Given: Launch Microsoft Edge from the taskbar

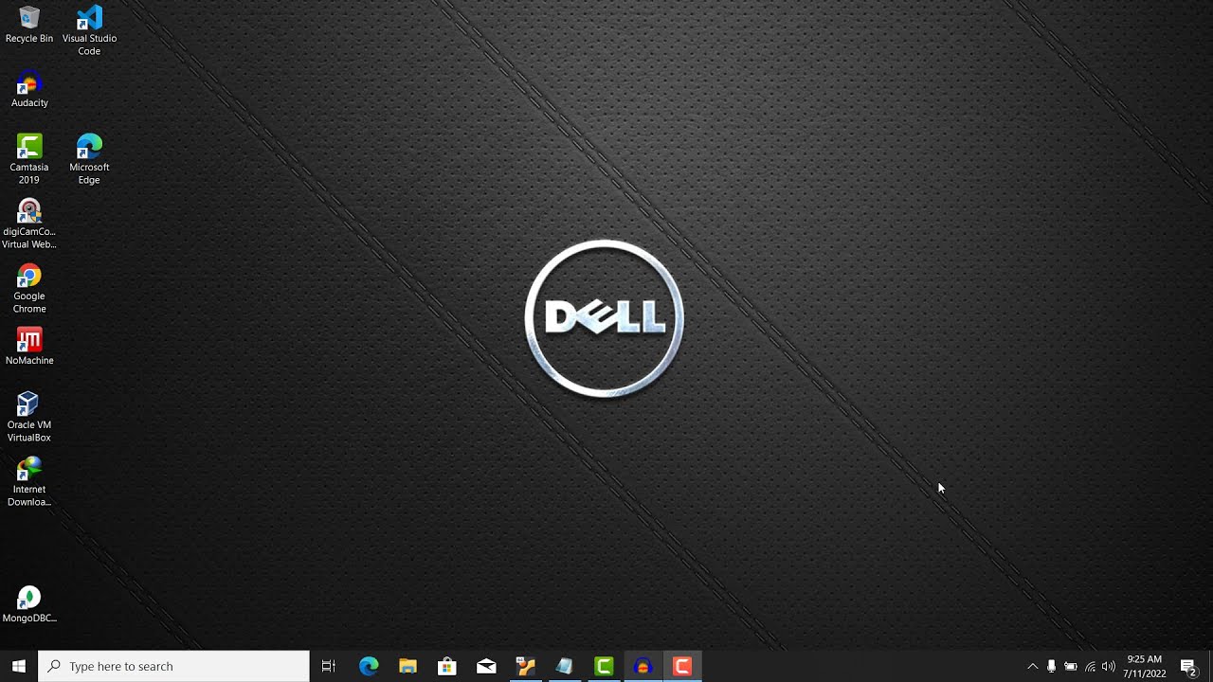Looking at the screenshot, I should [369, 666].
